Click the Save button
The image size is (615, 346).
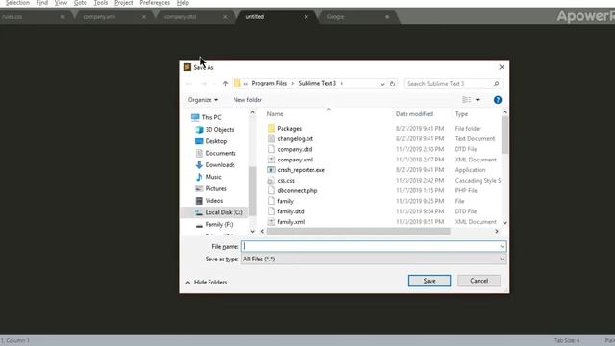point(430,281)
